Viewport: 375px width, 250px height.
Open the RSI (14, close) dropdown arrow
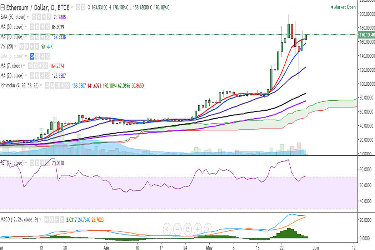tap(26, 163)
